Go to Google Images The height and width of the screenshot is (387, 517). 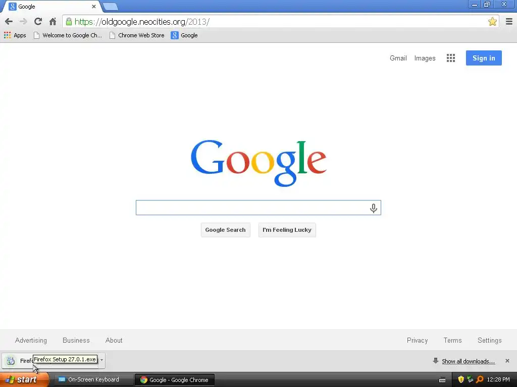425,58
